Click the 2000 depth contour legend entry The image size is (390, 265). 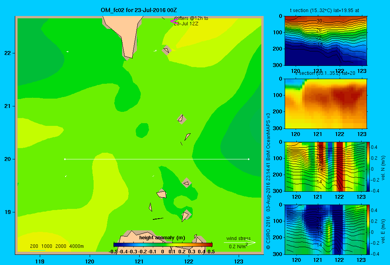click(61, 246)
